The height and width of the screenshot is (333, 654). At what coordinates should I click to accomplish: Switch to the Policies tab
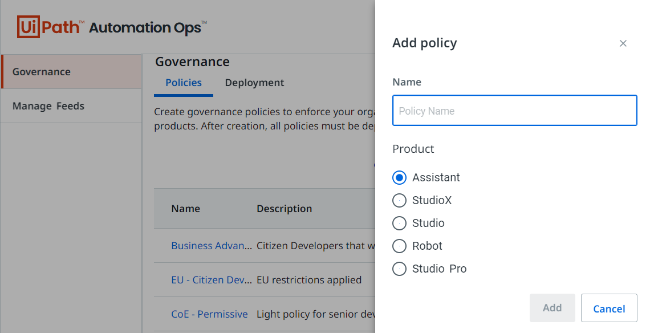[184, 83]
